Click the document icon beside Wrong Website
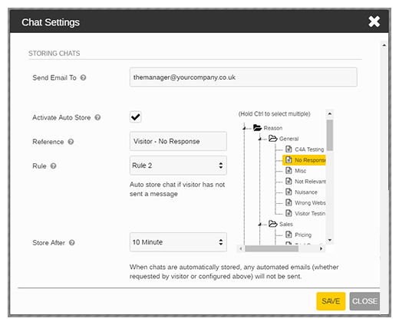The image size is (399, 325). (289, 202)
